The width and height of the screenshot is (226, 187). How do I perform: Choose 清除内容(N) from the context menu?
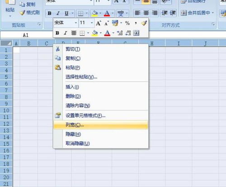101,105
